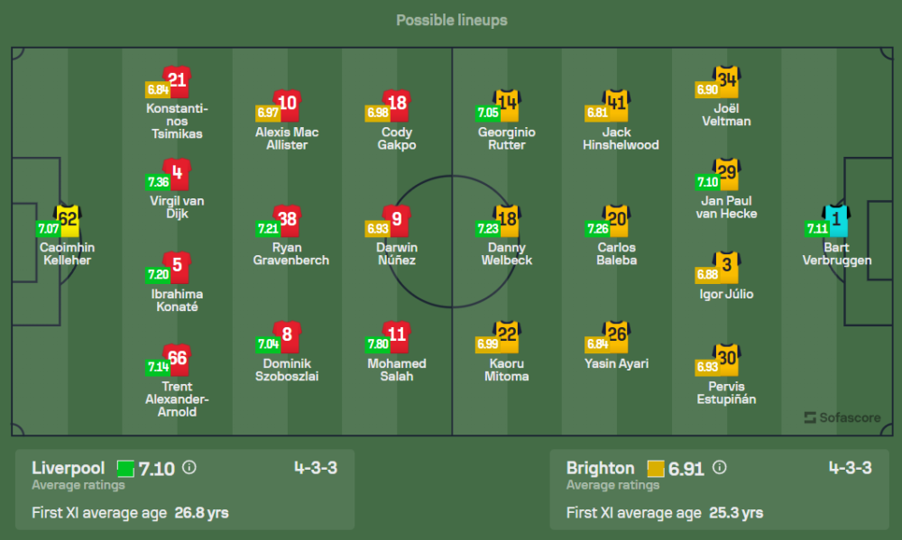Image resolution: width=902 pixels, height=540 pixels.
Task: Open Trent Alexander-Arnold player name link
Action: (176, 398)
